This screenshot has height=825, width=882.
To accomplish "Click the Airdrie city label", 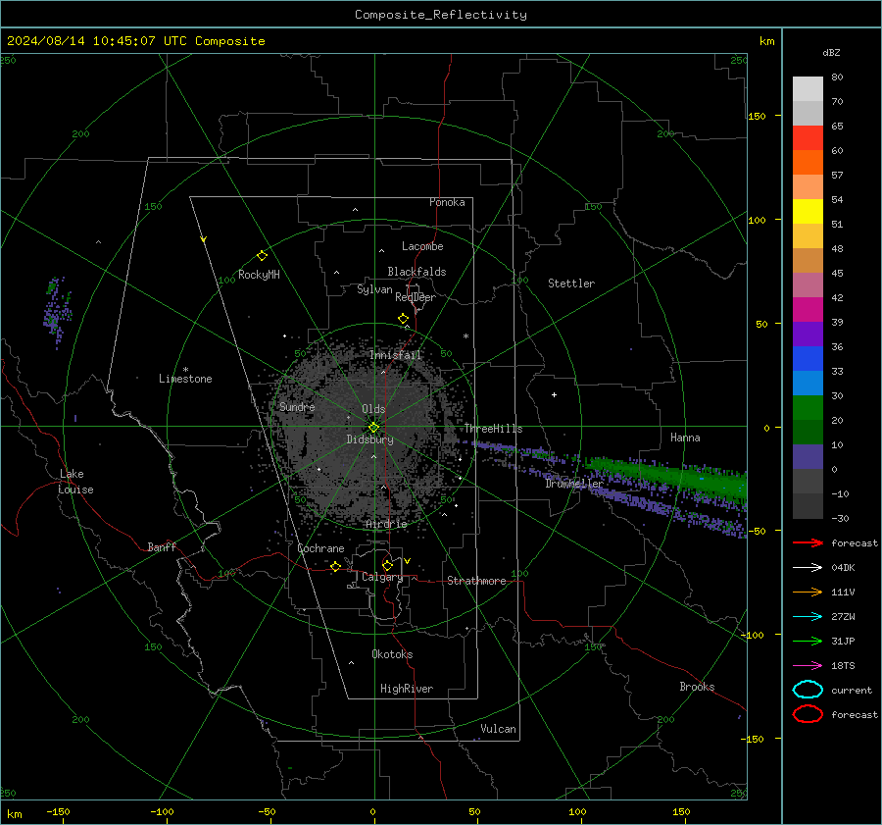I will (386, 524).
